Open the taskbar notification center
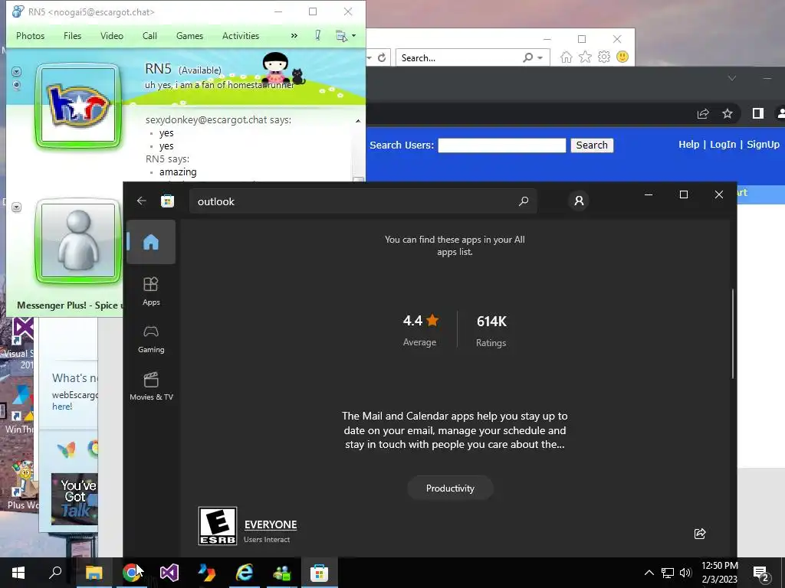 [761, 574]
